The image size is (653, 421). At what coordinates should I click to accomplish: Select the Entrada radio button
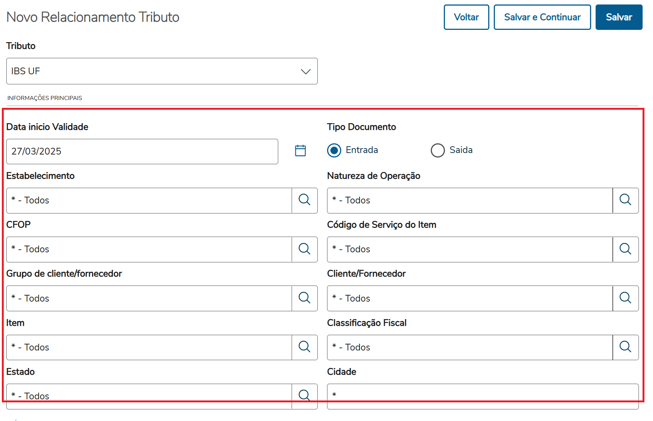coord(334,150)
